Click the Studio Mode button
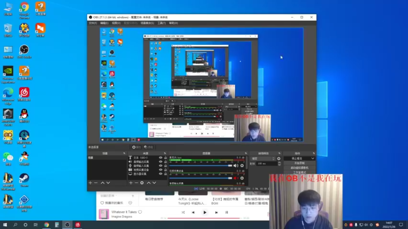 point(299,173)
